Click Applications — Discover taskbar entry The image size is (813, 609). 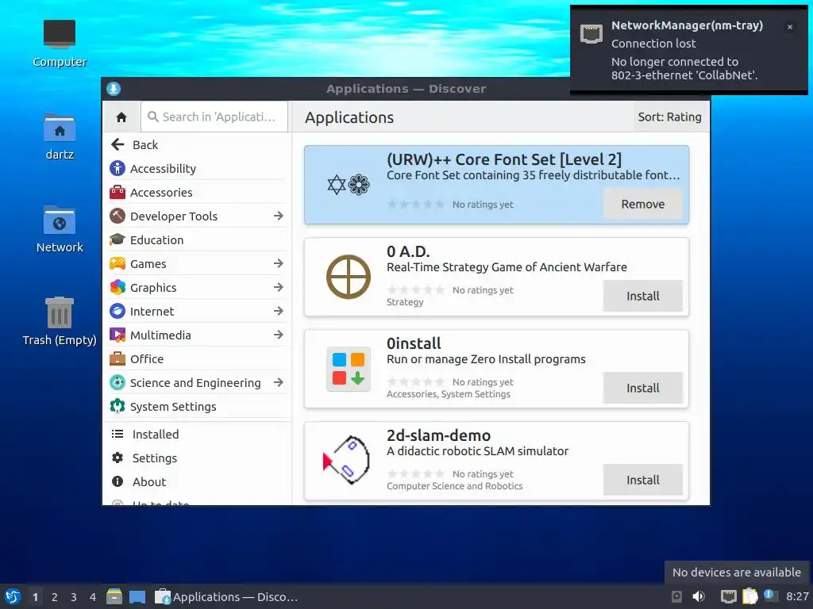coord(226,596)
